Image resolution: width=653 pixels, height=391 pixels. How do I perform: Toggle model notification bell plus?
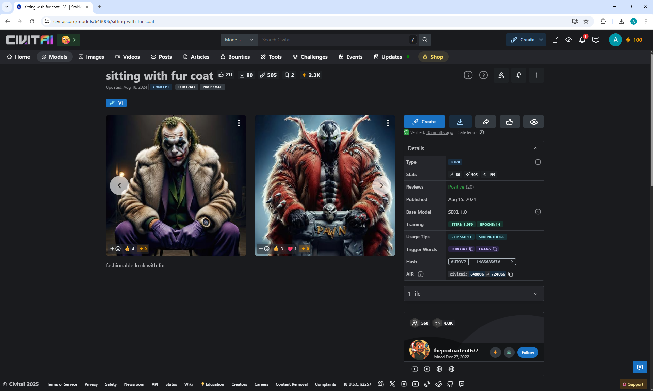click(519, 75)
